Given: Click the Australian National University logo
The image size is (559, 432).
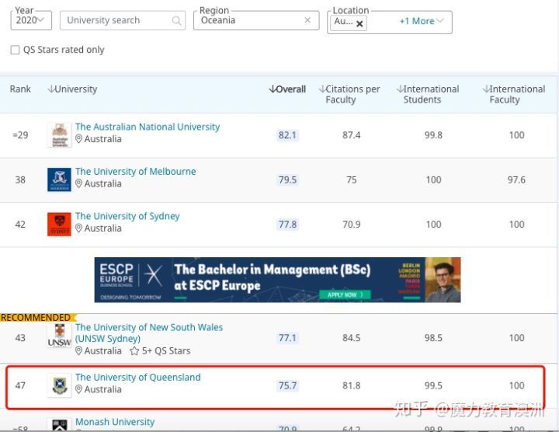Looking at the screenshot, I should click(60, 135).
